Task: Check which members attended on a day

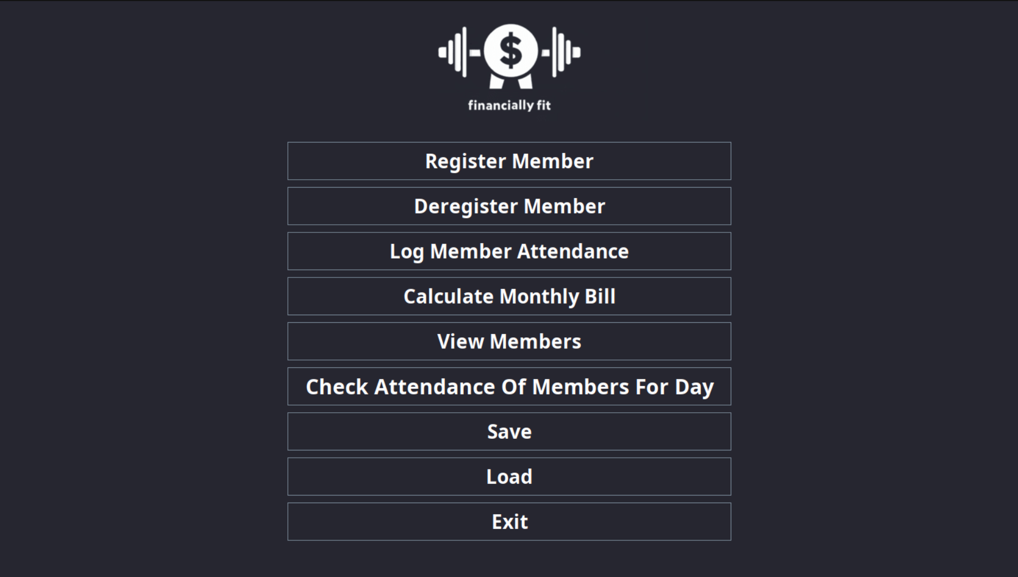Action: click(509, 387)
